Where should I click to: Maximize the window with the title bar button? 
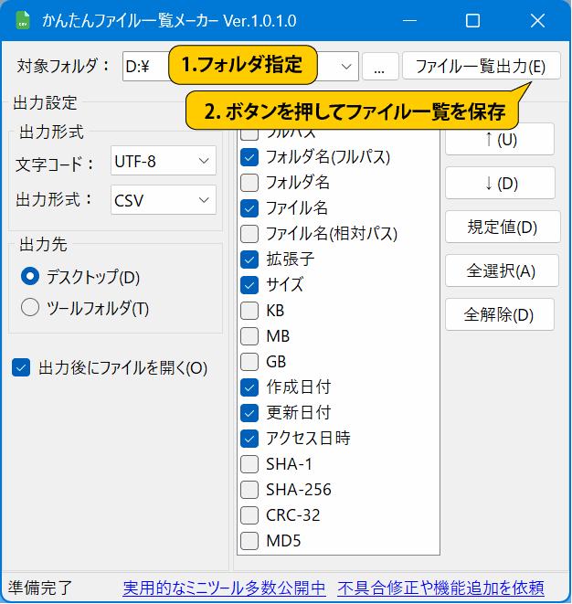pos(472,20)
